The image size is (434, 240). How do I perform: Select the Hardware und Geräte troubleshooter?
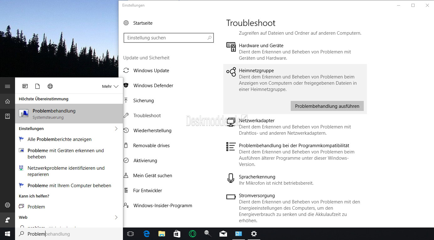pos(295,52)
